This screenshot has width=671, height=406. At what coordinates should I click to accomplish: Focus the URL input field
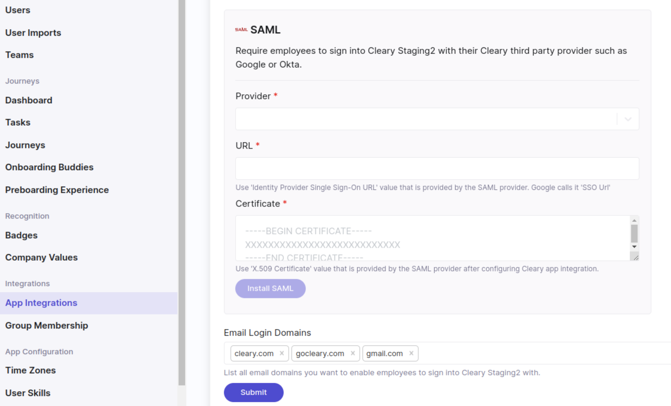pos(437,168)
